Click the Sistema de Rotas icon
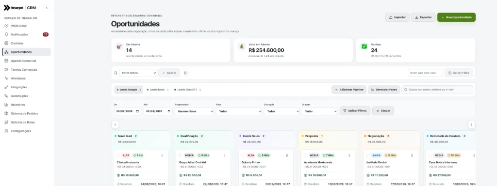This screenshot has height=186, width=497. click(6, 122)
